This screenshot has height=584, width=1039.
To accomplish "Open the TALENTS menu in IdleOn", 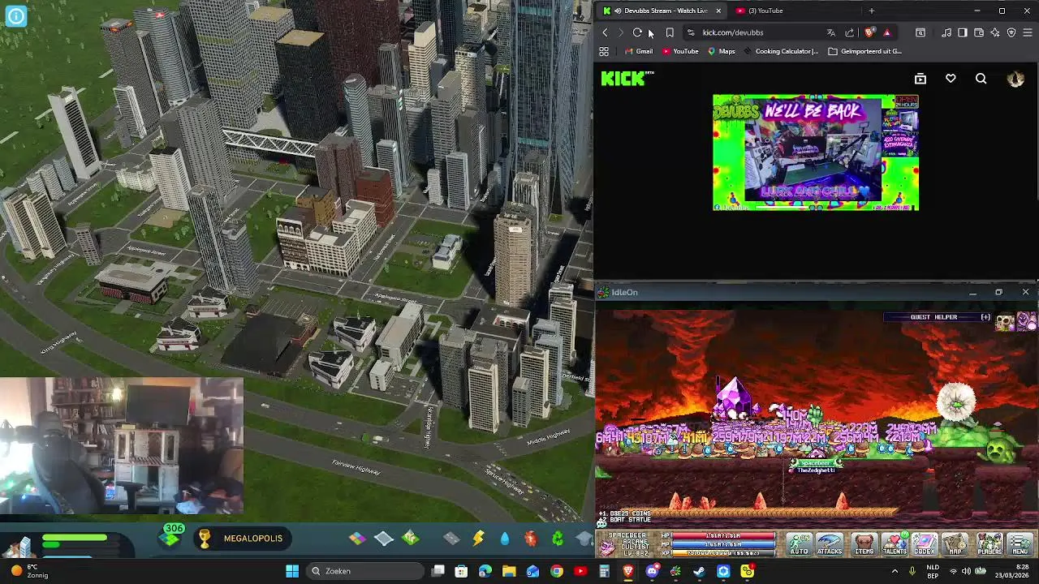I will [x=895, y=544].
